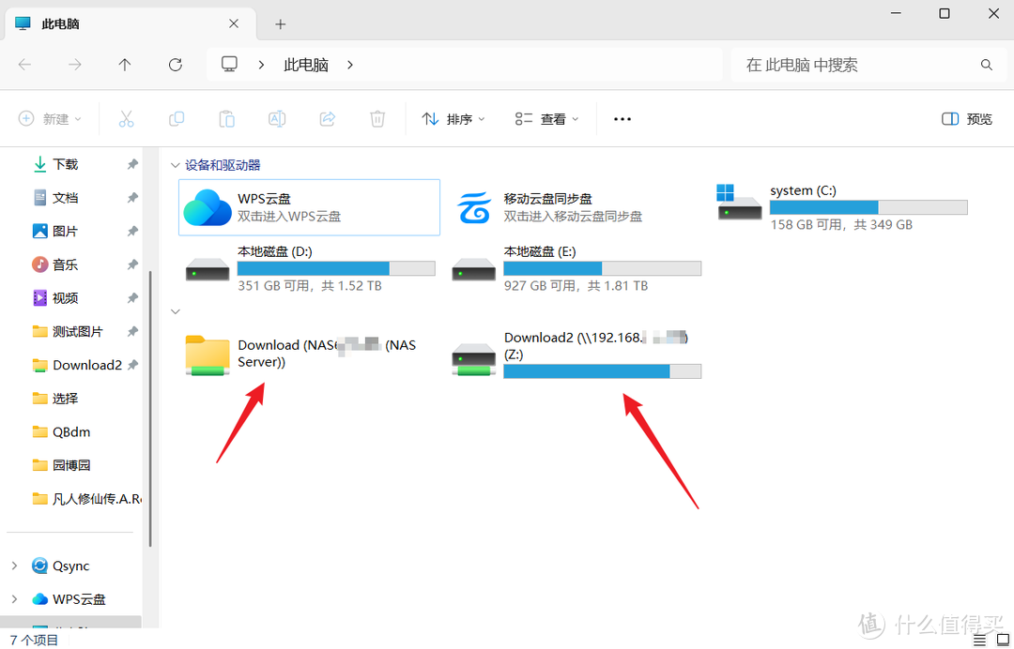The image size is (1014, 649).
Task: Go forward with the right arrow
Action: coord(75,65)
